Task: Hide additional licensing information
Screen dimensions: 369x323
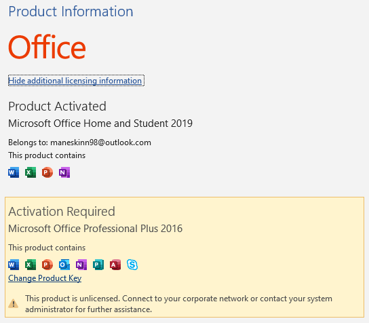Action: coord(75,81)
